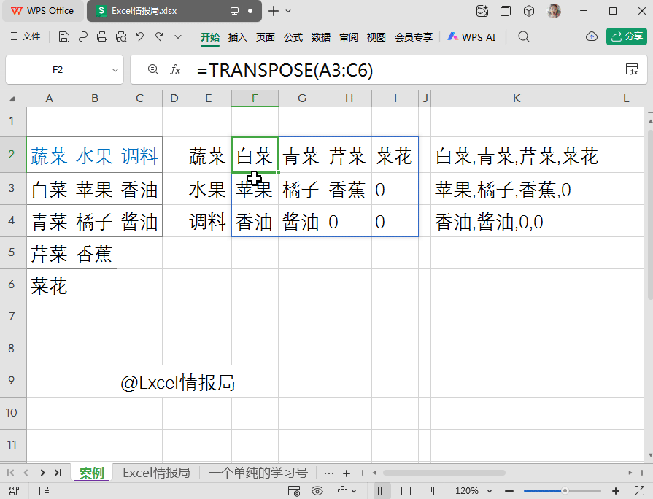Click the fx insert function icon
Screen dimensions: 653x499
(175, 69)
